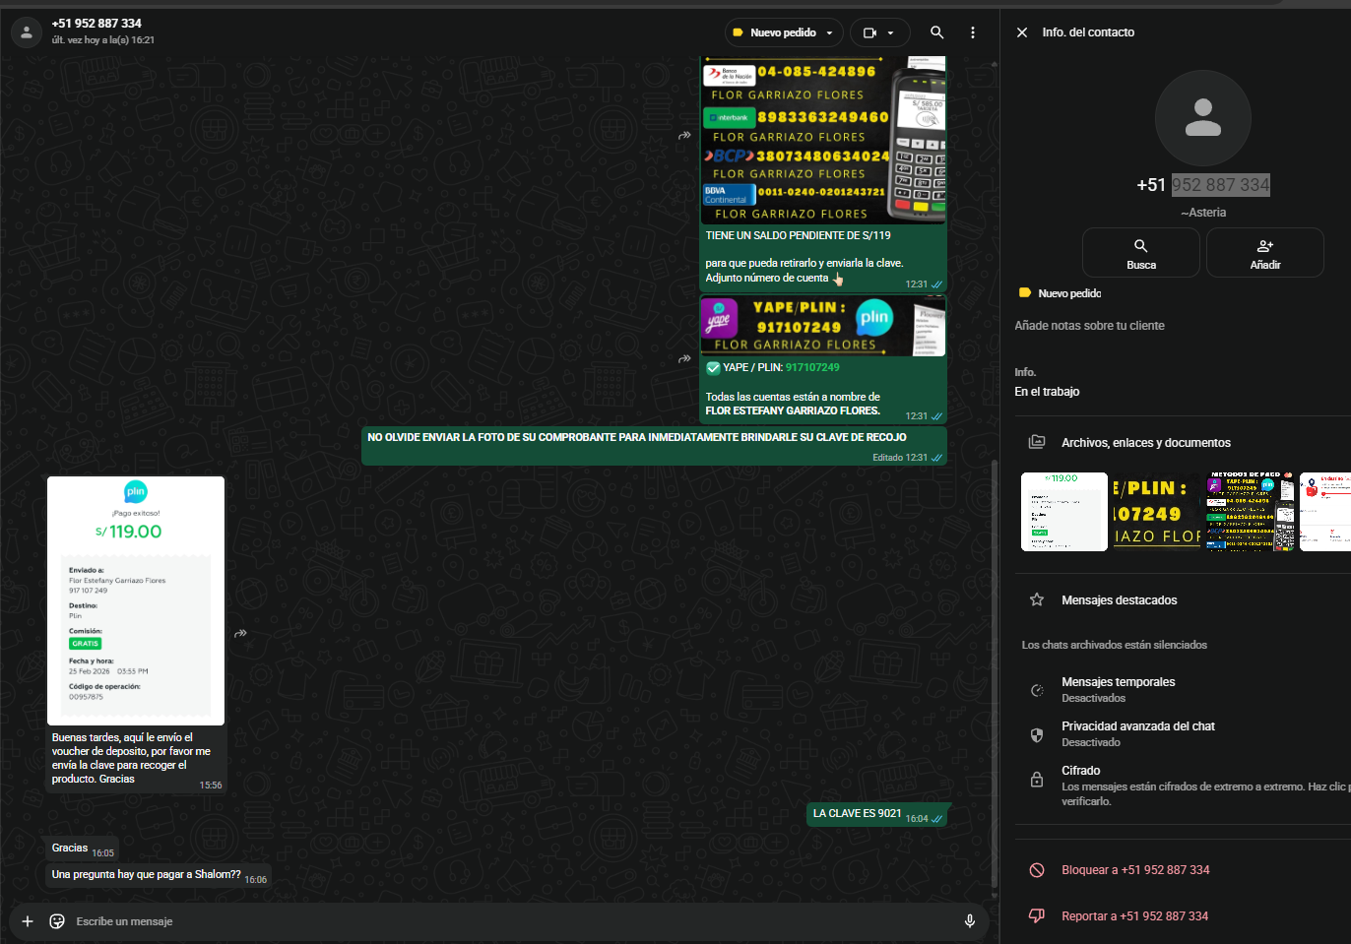Open Mensajes temporales setting

[1118, 689]
